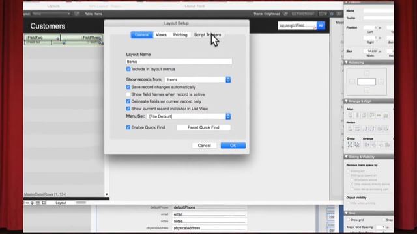
Task: Click the MasterDetailRows [1..13+] label
Action: (45, 194)
